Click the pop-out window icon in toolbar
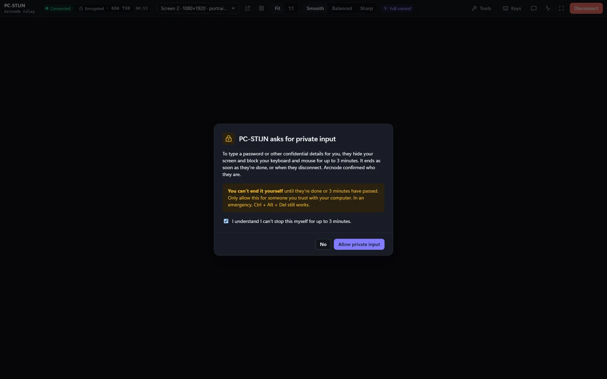Screen dimensions: 607x379 pyautogui.click(x=247, y=8)
